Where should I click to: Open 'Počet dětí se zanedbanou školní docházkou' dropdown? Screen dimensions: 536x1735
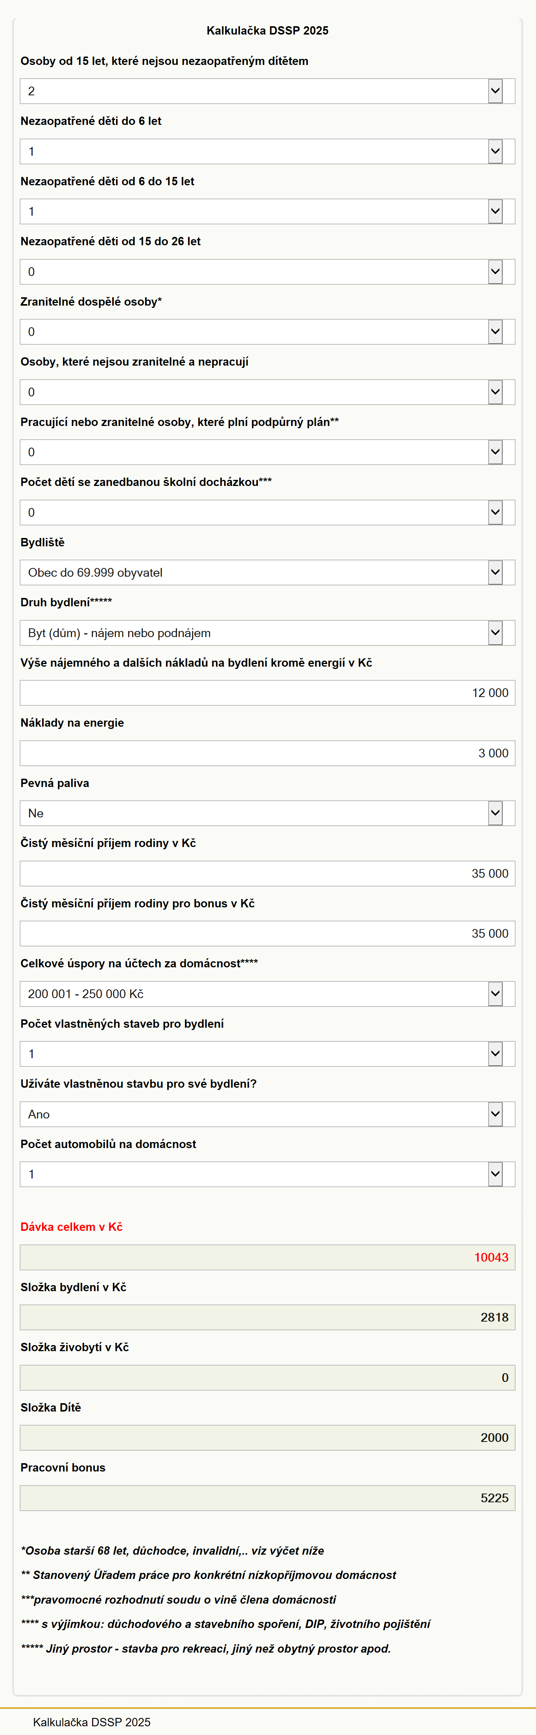[268, 513]
